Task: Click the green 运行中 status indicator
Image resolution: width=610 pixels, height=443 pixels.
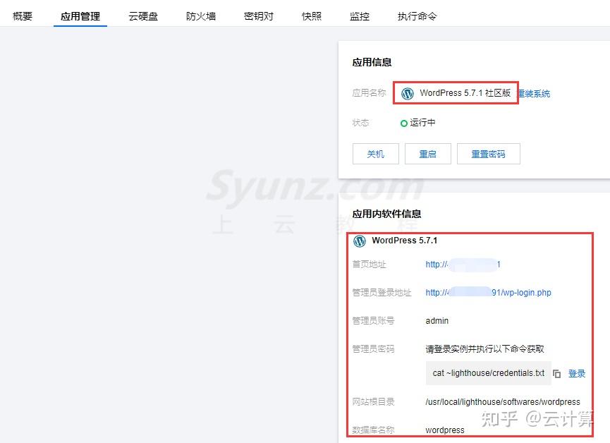Action: [404, 123]
